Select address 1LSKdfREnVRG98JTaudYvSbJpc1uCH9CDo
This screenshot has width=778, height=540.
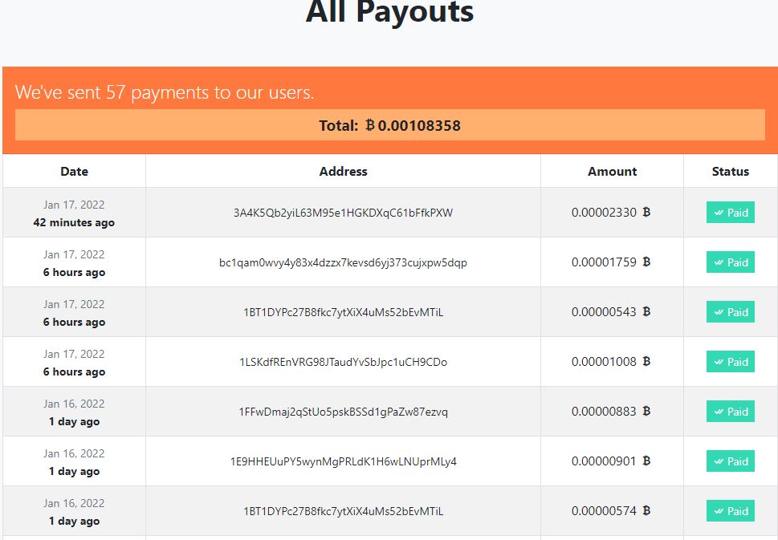(x=343, y=362)
